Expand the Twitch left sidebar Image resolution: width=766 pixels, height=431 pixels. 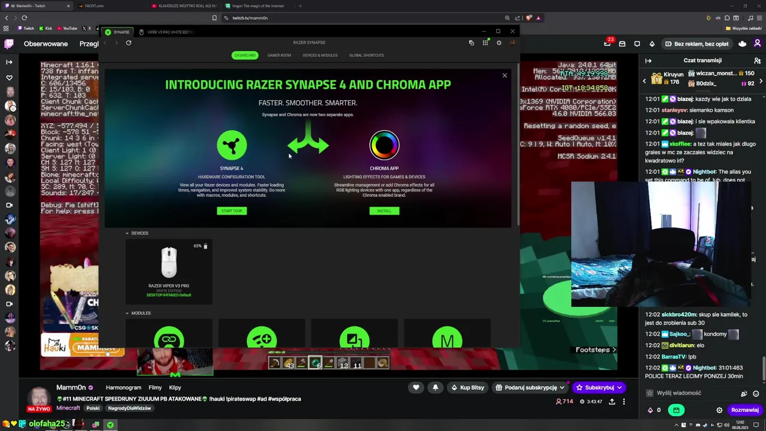(9, 62)
